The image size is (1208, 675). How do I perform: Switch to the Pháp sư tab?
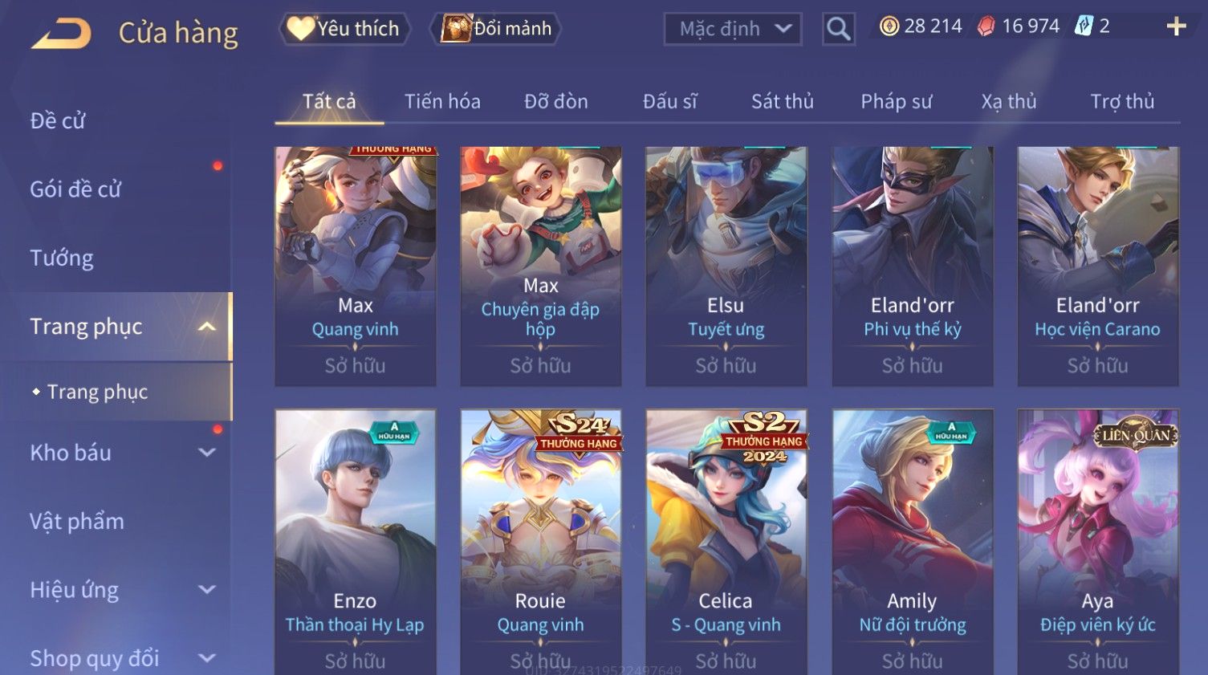tap(897, 101)
